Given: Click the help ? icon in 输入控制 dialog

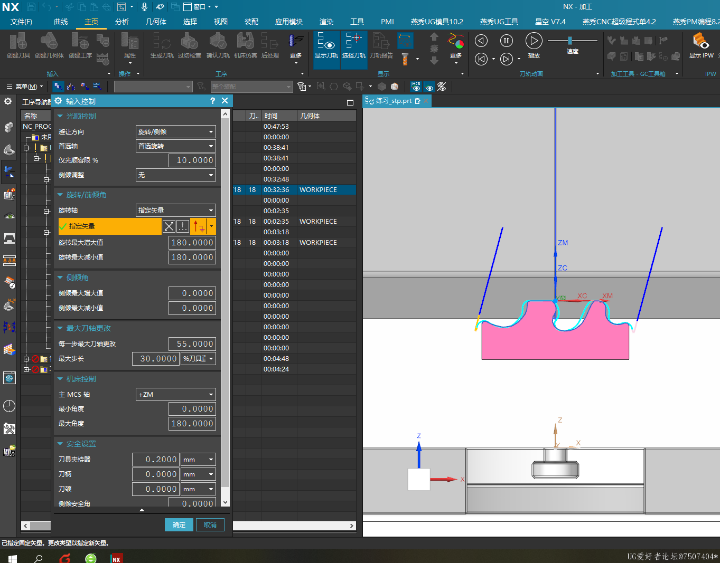Looking at the screenshot, I should [x=212, y=101].
